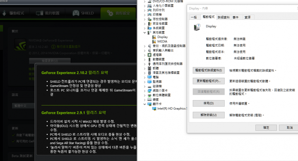The image size is (298, 161).
Task: Click the 停用(D) button
Action: pos(209,103)
